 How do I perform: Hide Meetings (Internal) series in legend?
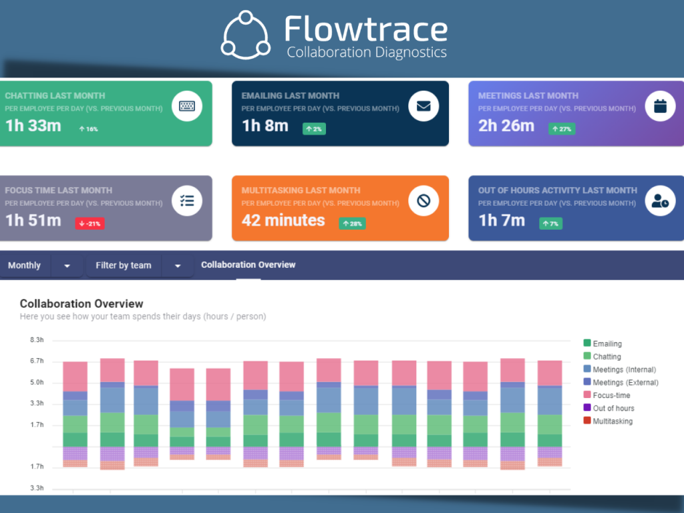624,369
